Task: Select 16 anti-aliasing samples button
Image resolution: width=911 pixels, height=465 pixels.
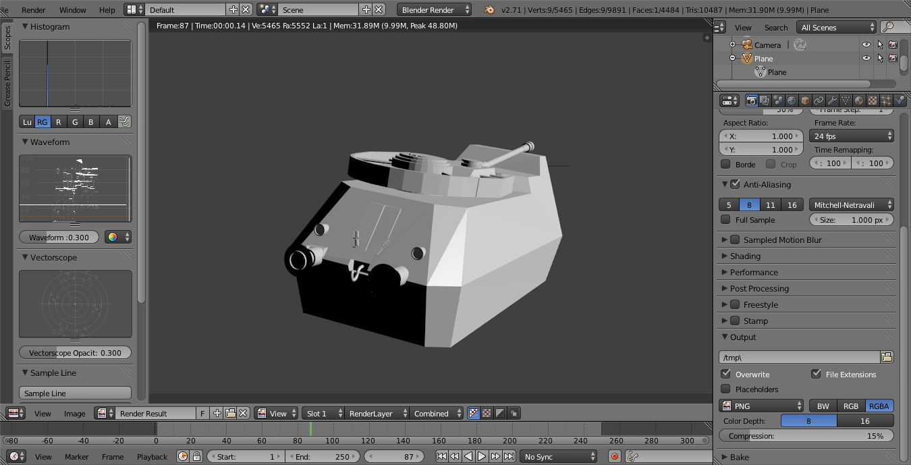Action: click(x=792, y=205)
